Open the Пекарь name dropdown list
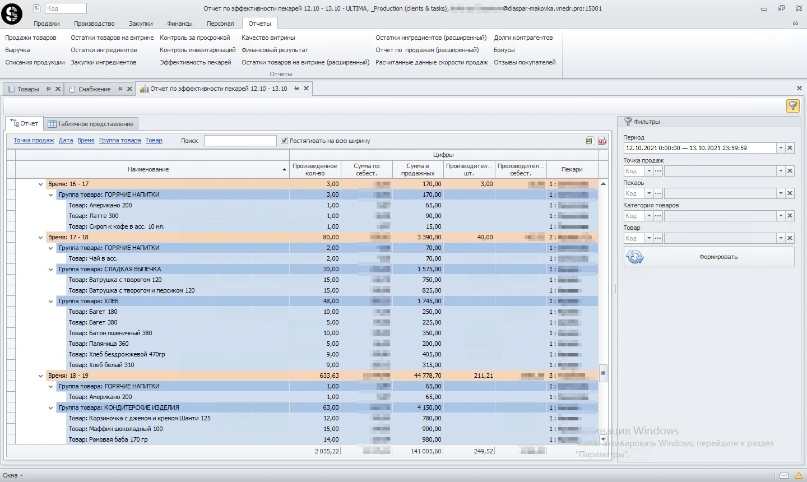 click(x=780, y=193)
